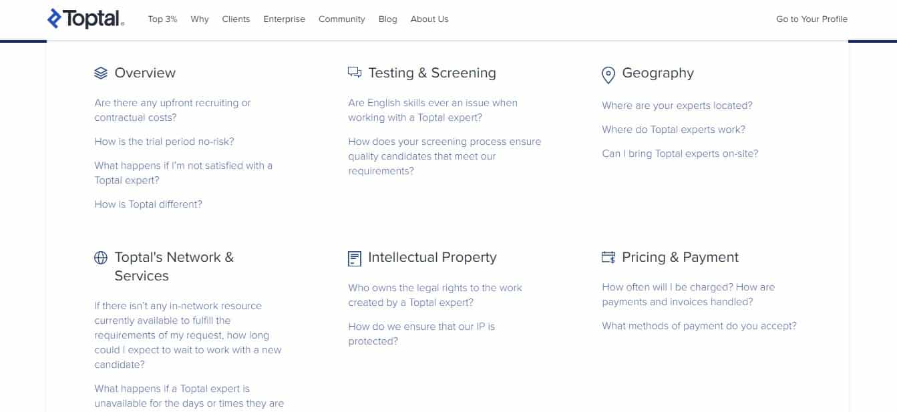Click the link about the no-risk trial period
Viewport: 897px width, 412px height.
point(164,141)
